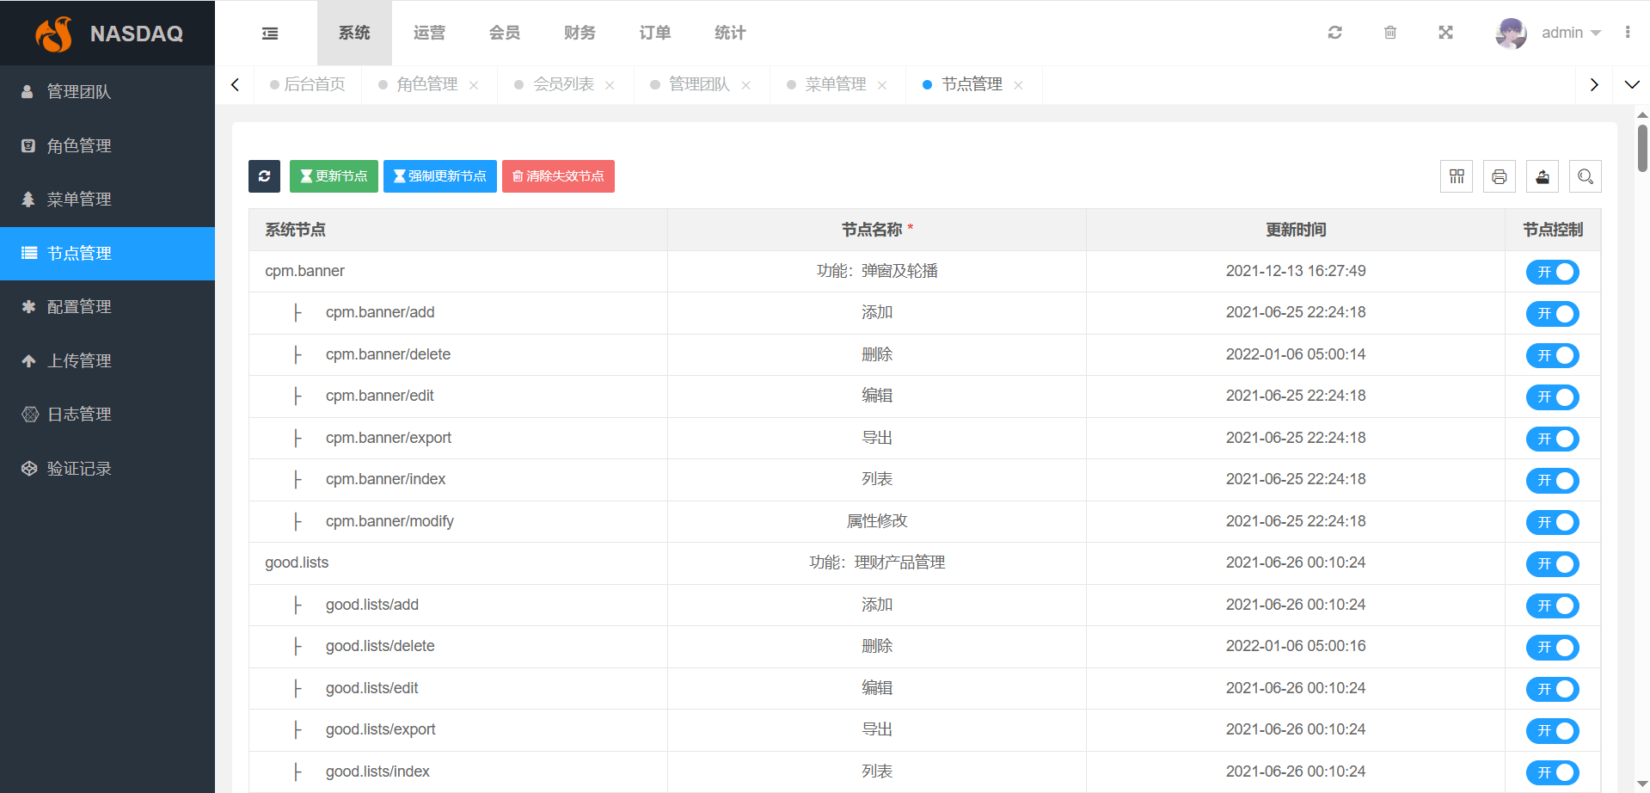Click the export table icon
The image size is (1650, 793).
(1543, 176)
